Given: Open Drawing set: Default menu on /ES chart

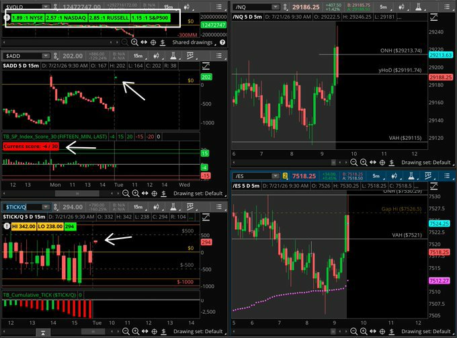Looking at the screenshot, I should pyautogui.click(x=427, y=331).
